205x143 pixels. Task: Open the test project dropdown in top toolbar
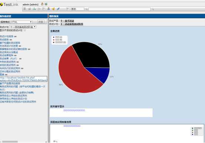click(x=75, y=9)
